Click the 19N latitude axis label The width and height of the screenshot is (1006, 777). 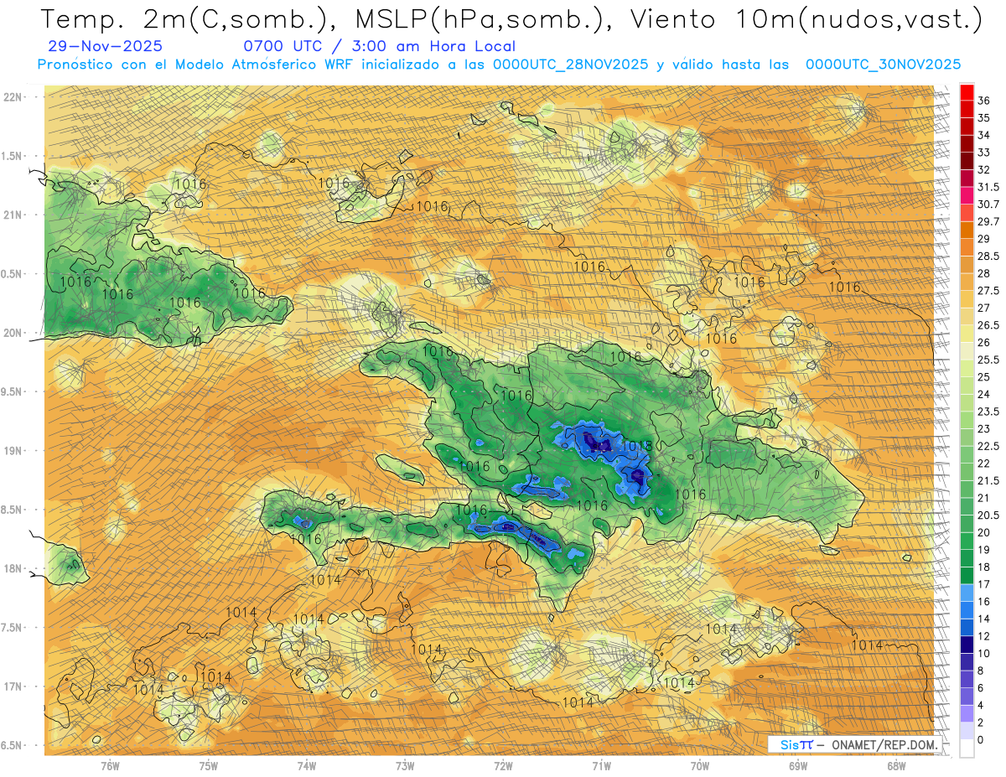(13, 451)
